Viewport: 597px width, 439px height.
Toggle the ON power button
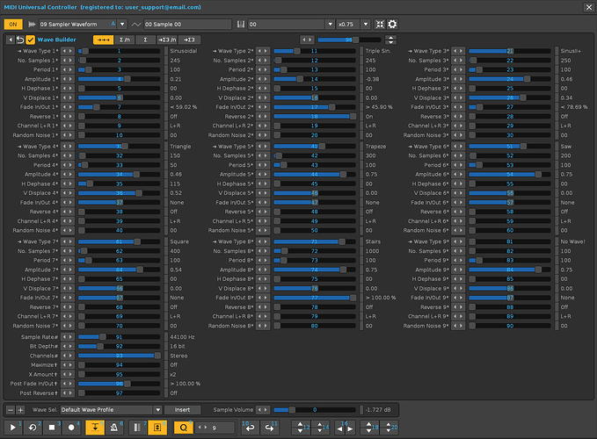(x=13, y=25)
